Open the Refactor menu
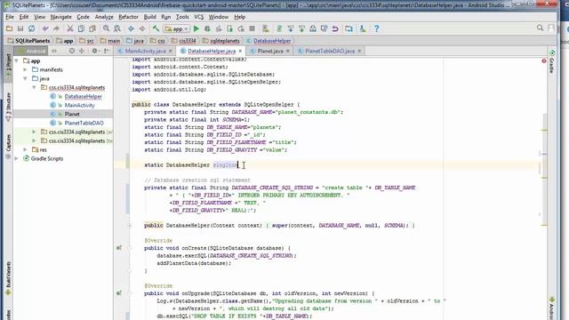 pyautogui.click(x=128, y=17)
